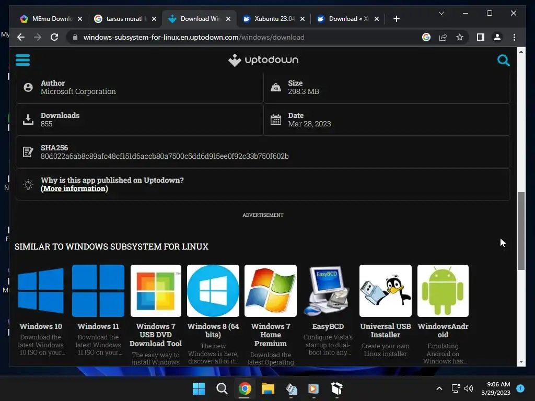This screenshot has width=535, height=401.
Task: Go back to previous page
Action: point(21,37)
